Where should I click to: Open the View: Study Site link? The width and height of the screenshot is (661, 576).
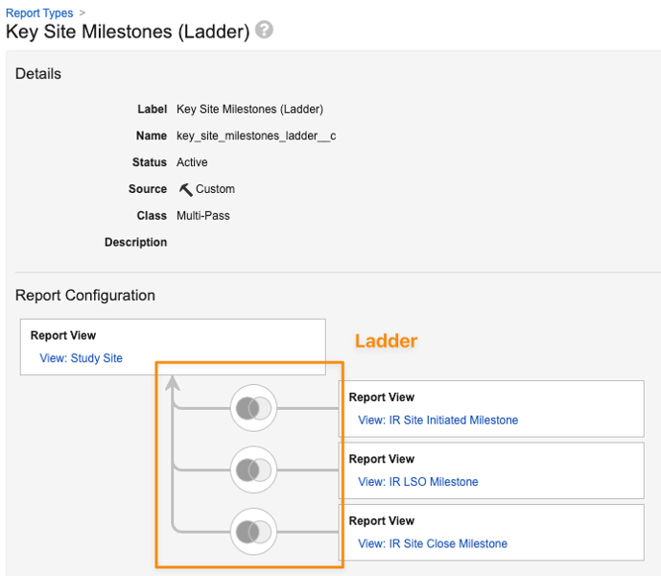pyautogui.click(x=81, y=358)
